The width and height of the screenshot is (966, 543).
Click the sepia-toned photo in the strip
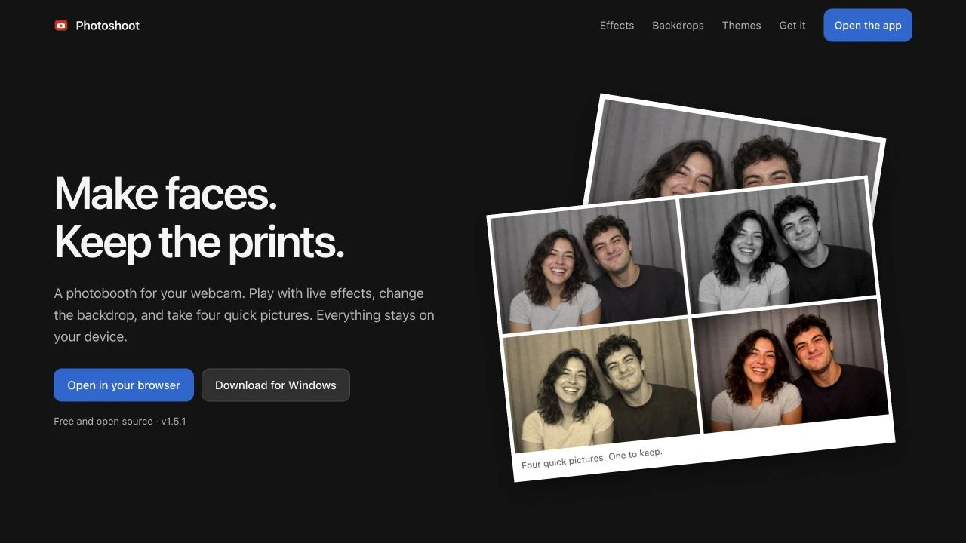click(x=601, y=386)
